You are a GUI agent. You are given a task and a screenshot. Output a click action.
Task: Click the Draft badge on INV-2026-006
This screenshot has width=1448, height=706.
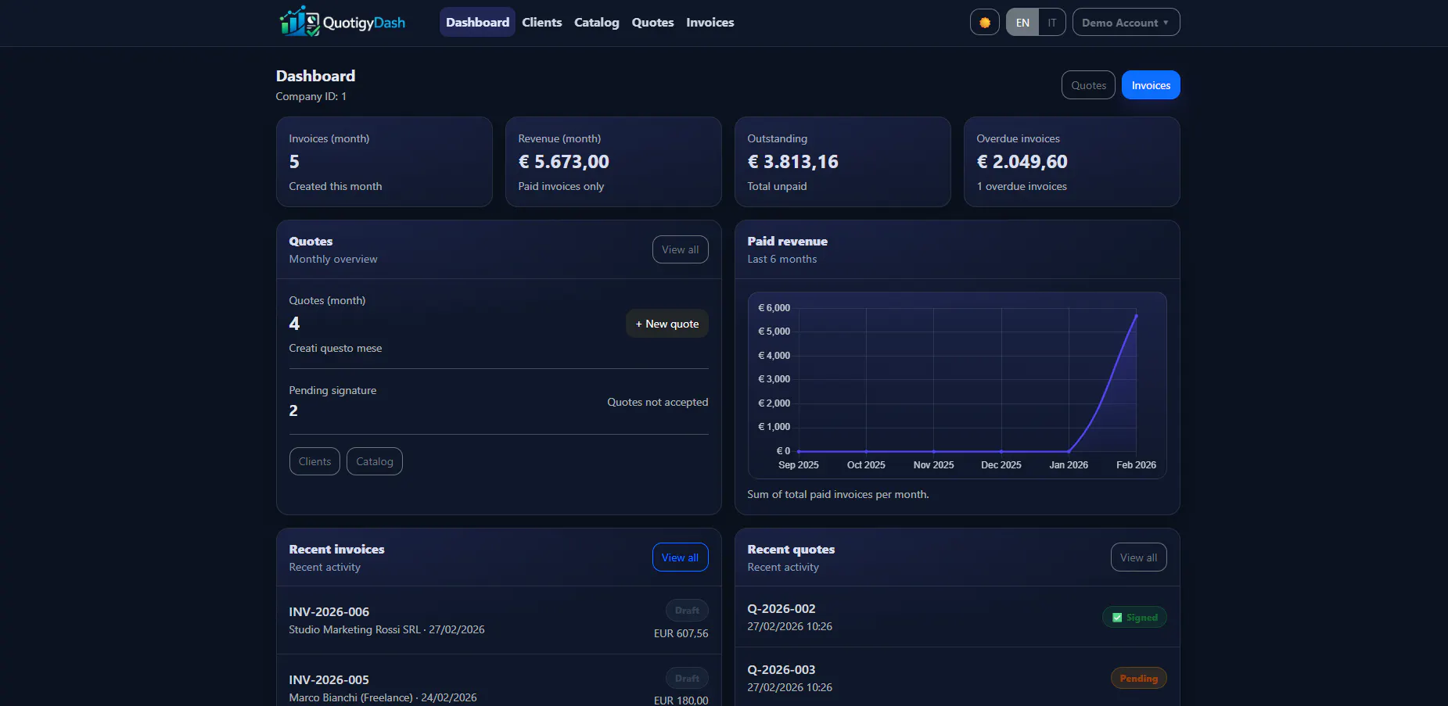pyautogui.click(x=687, y=611)
